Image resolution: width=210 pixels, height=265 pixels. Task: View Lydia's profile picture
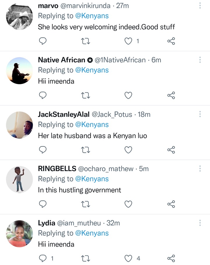[19, 234]
